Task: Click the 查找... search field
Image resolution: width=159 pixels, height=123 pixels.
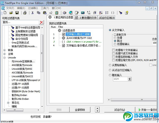Action: pyautogui.click(x=21, y=22)
